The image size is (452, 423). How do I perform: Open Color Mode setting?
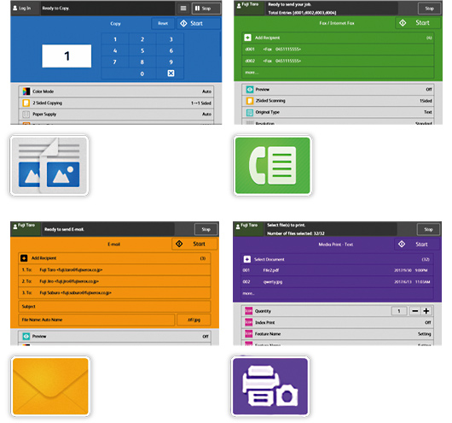116,91
